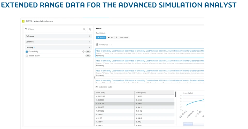The image size is (248, 129).
Task: Select the table row with strain 0.0924658
Action: (x=134, y=107)
